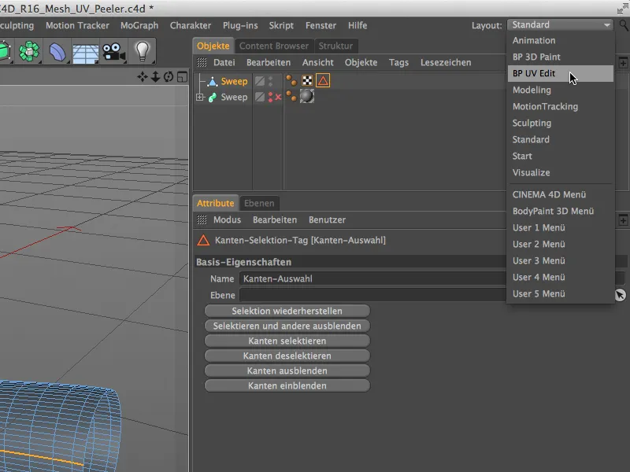Open the MoGraph menu
The width and height of the screenshot is (630, 472).
coord(139,25)
